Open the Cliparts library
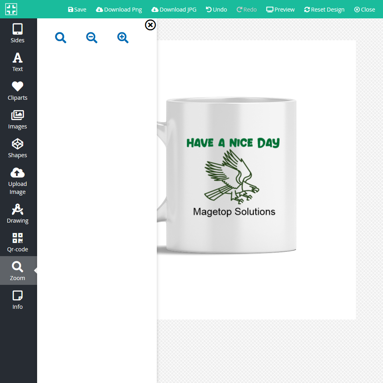Viewport: 383px width, 383px height. (18, 91)
